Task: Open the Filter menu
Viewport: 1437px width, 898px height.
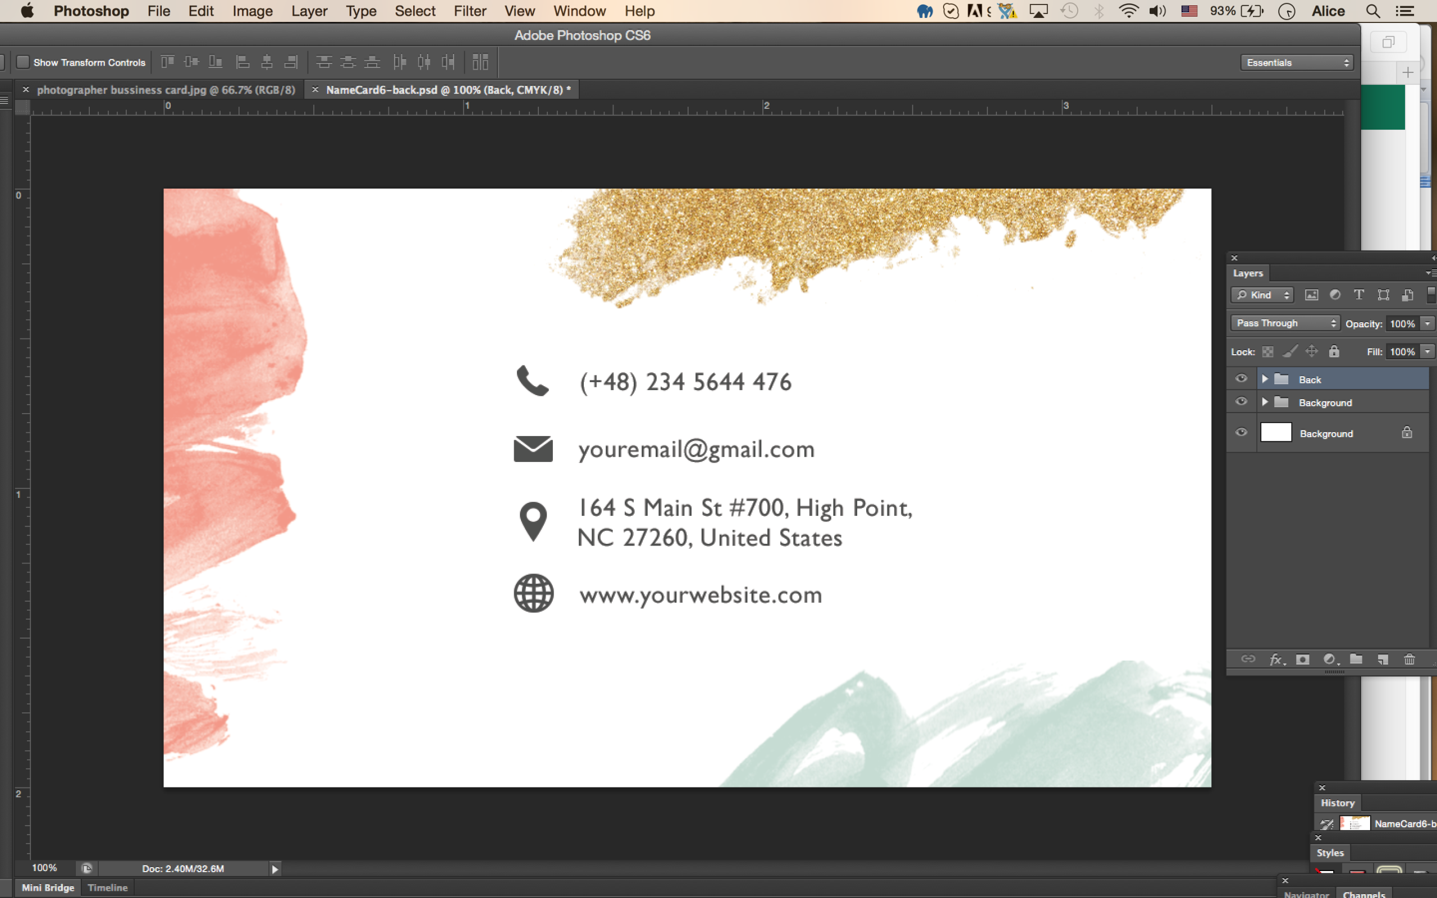Action: coord(469,11)
